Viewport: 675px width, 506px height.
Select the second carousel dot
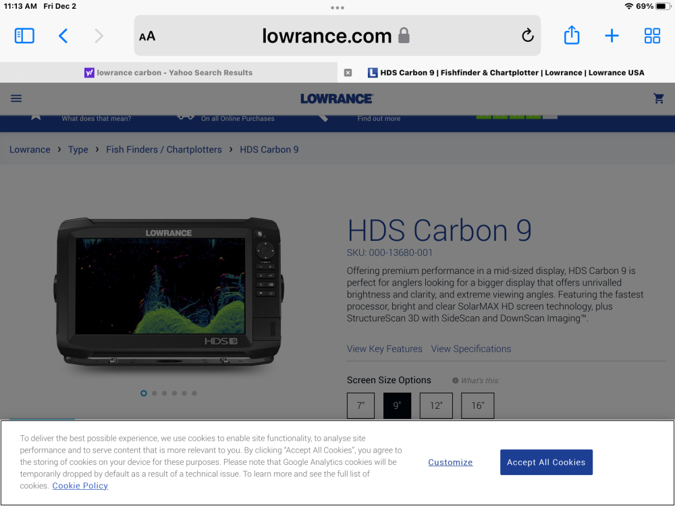[x=154, y=393]
